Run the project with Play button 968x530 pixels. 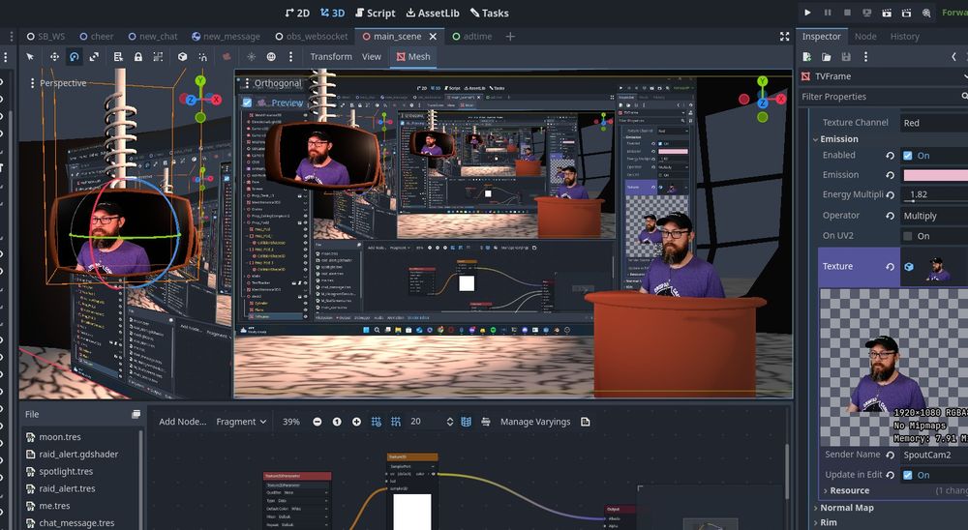tap(807, 13)
